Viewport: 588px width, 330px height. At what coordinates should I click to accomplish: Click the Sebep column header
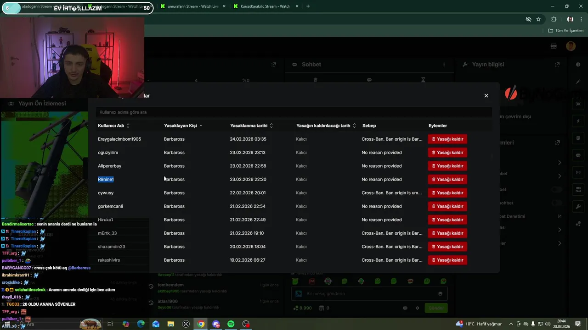tap(369, 126)
